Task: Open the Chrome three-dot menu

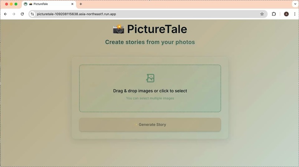Action: [x=295, y=14]
